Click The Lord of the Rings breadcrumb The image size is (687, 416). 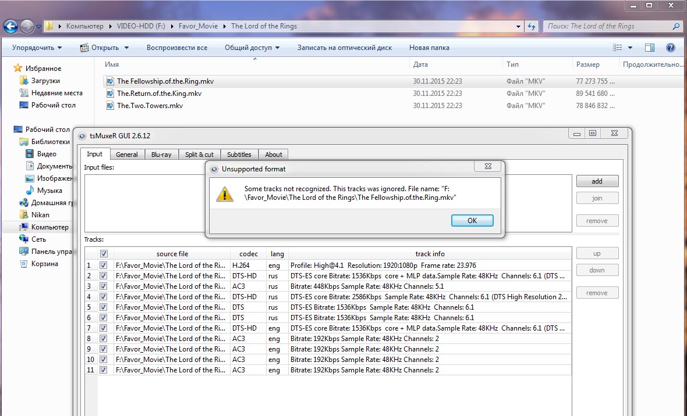coord(264,26)
